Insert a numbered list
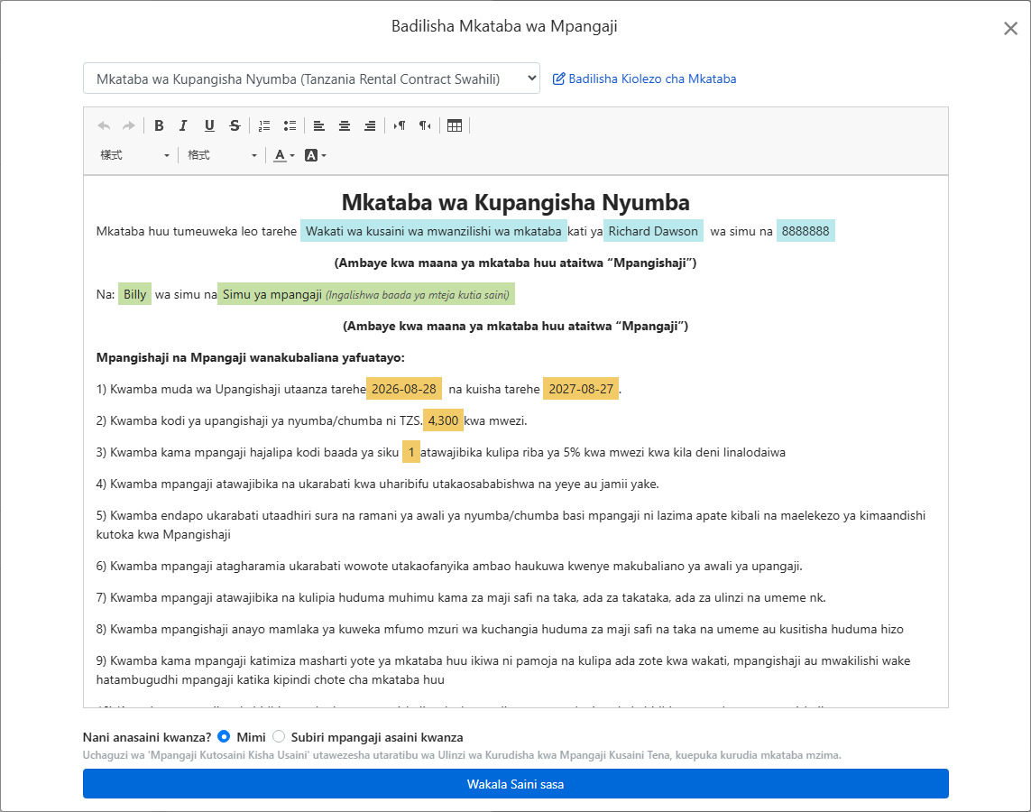1031x812 pixels. click(264, 125)
